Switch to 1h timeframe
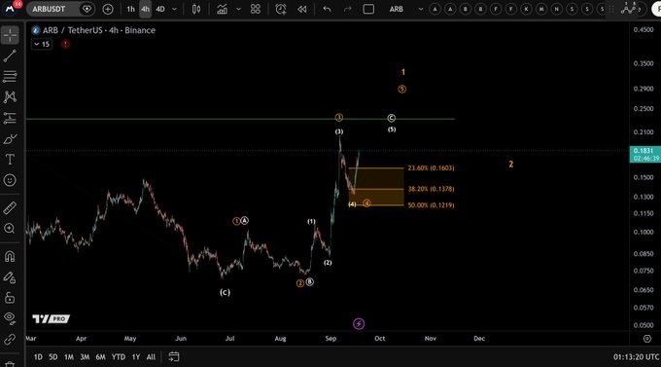 (130, 9)
